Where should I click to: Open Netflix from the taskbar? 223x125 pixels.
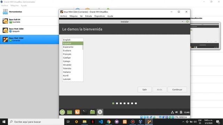coord(93,122)
